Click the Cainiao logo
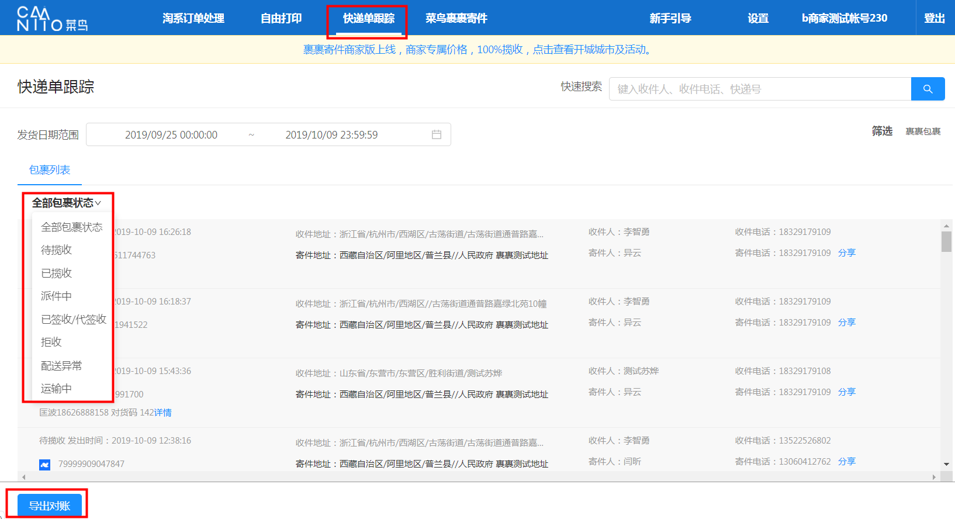This screenshot has height=519, width=955. click(x=52, y=19)
